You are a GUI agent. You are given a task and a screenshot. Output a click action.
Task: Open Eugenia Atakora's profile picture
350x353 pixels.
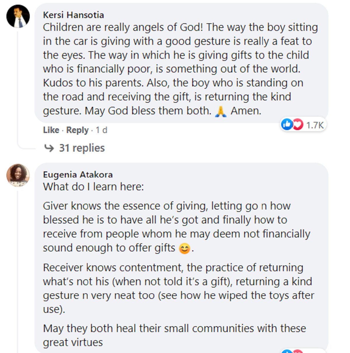point(18,175)
